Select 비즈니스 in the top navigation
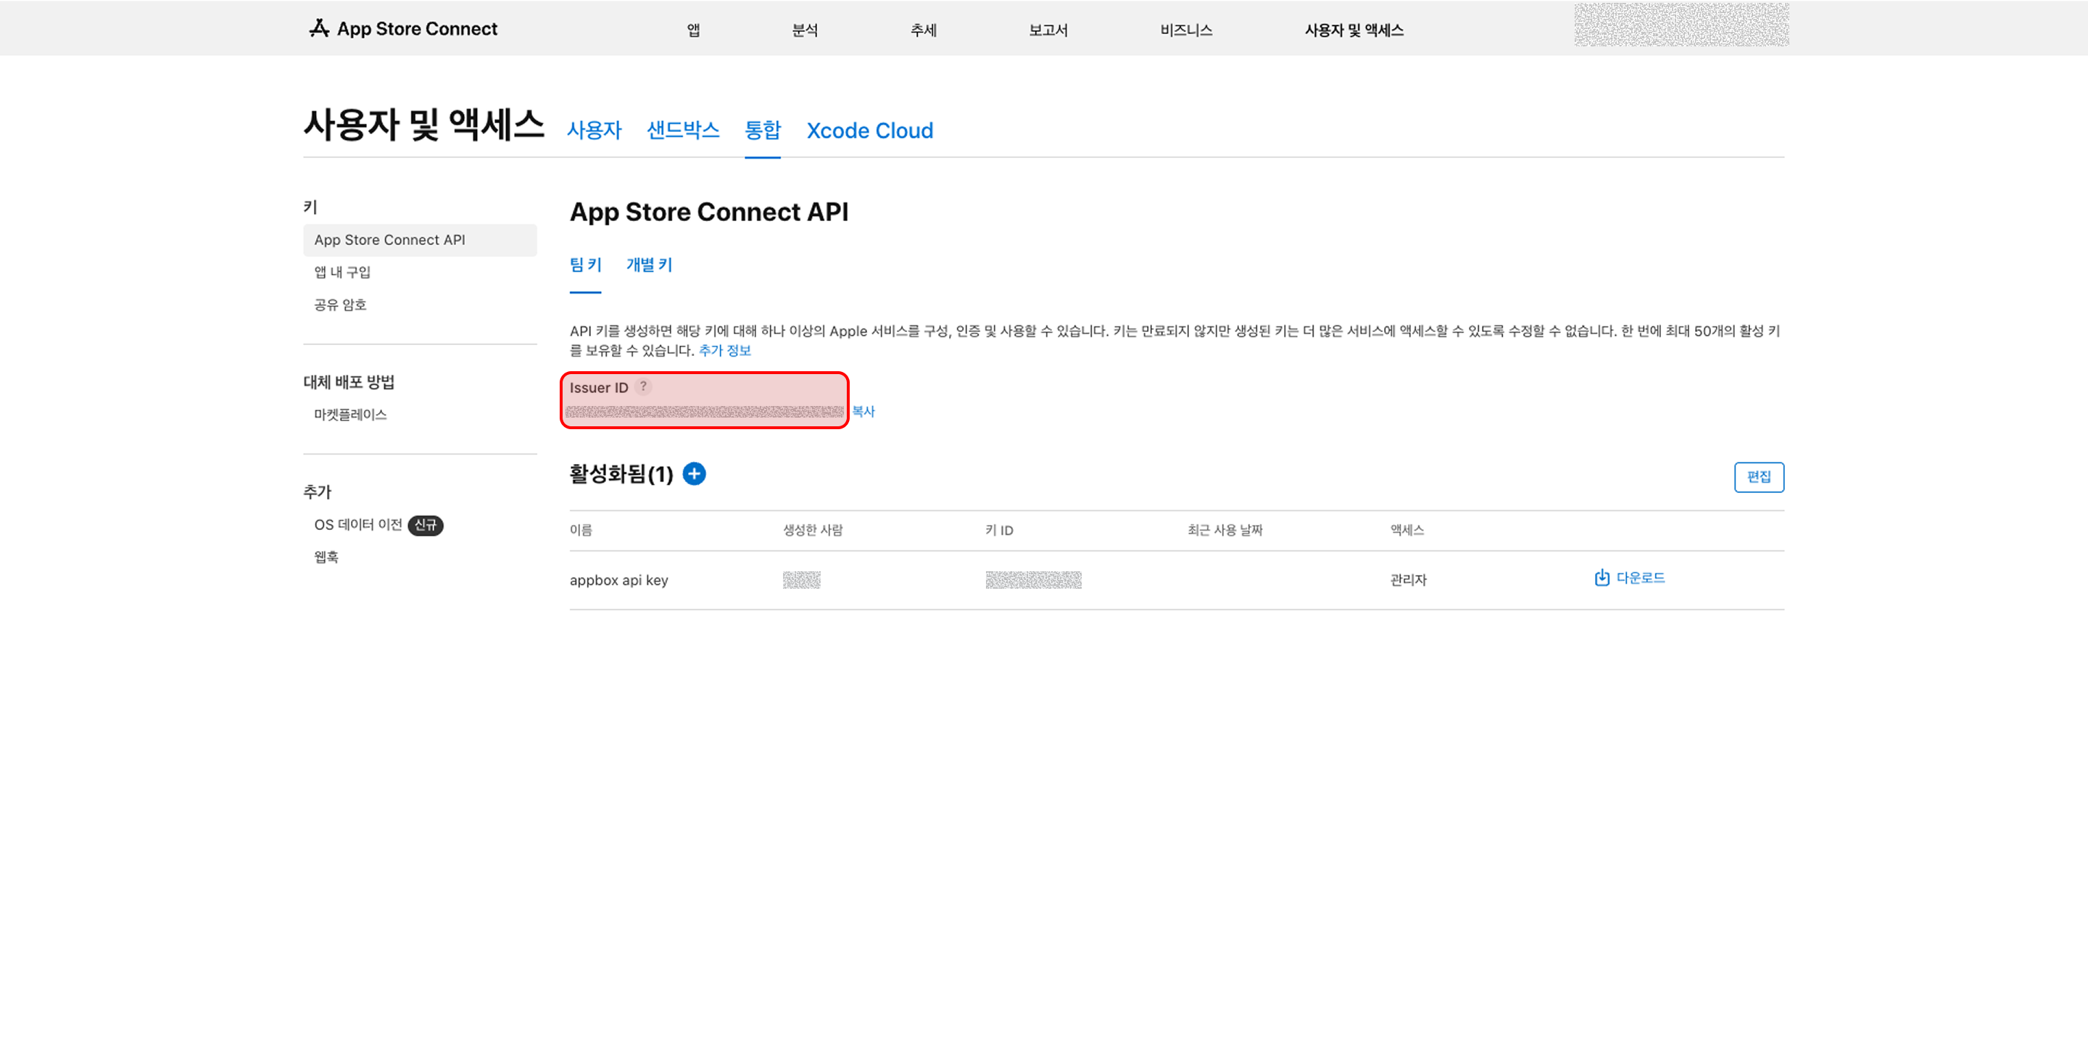Screen dimensions: 2088x1044 (1186, 30)
